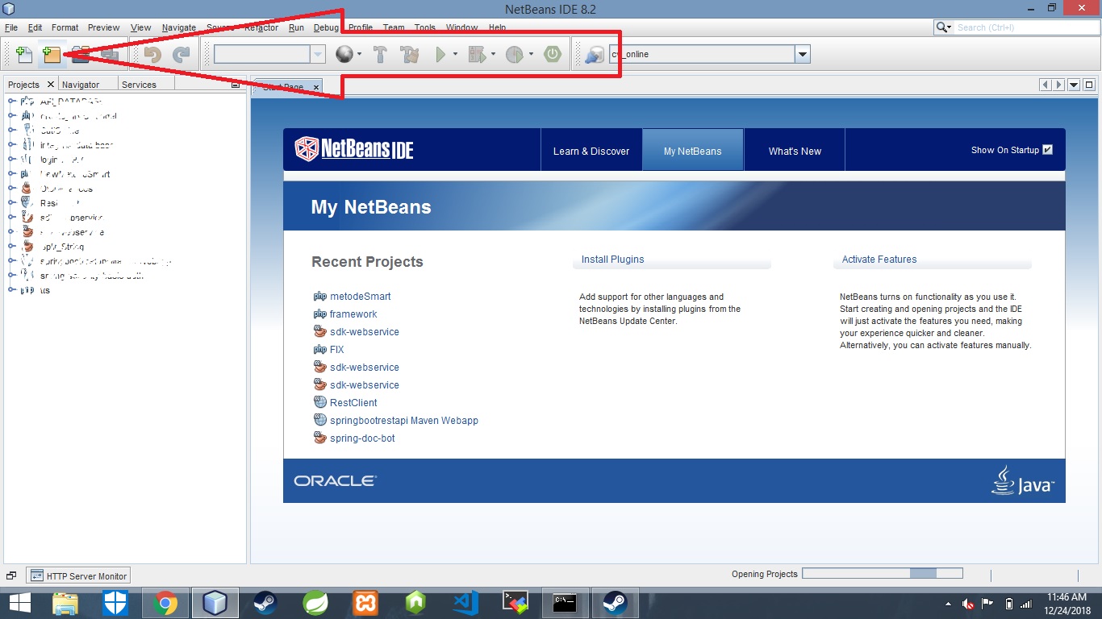Image resolution: width=1102 pixels, height=619 pixels.
Task: Switch to the What's New tab
Action: (794, 150)
